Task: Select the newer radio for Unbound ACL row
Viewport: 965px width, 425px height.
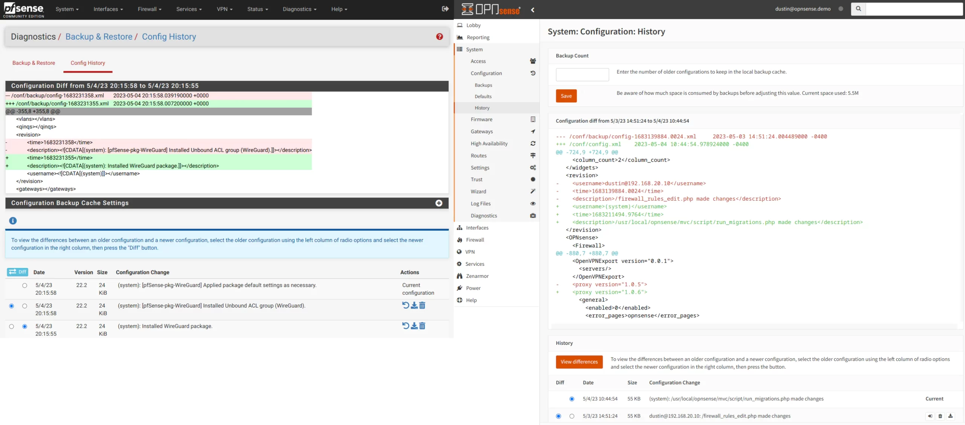Action: (x=25, y=306)
